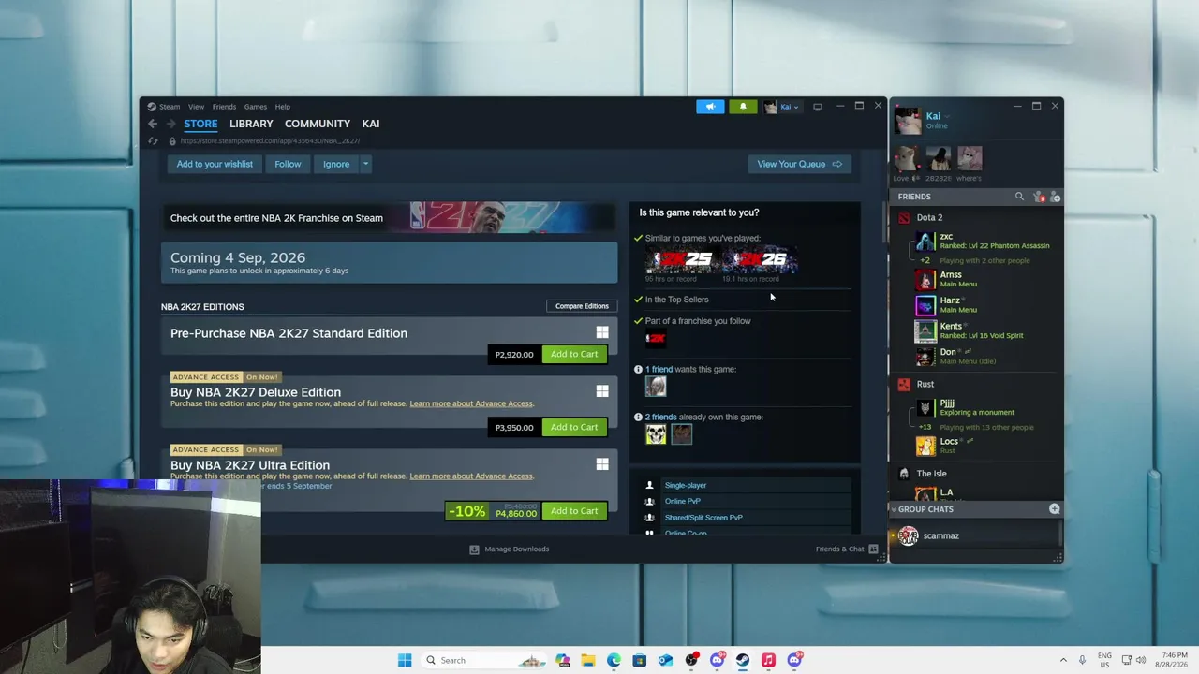
Task: Open the Friends & Chat icon in footer
Action: click(x=873, y=549)
